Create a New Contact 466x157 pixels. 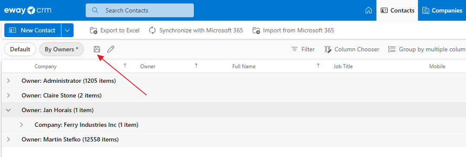pos(33,30)
